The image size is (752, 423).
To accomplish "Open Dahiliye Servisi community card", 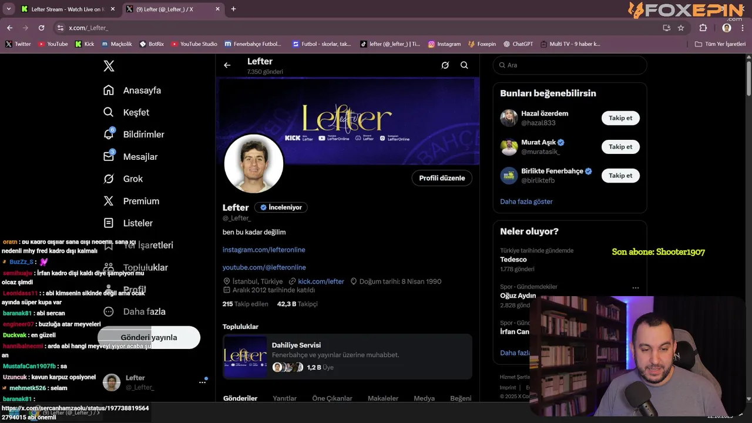I will click(x=347, y=356).
